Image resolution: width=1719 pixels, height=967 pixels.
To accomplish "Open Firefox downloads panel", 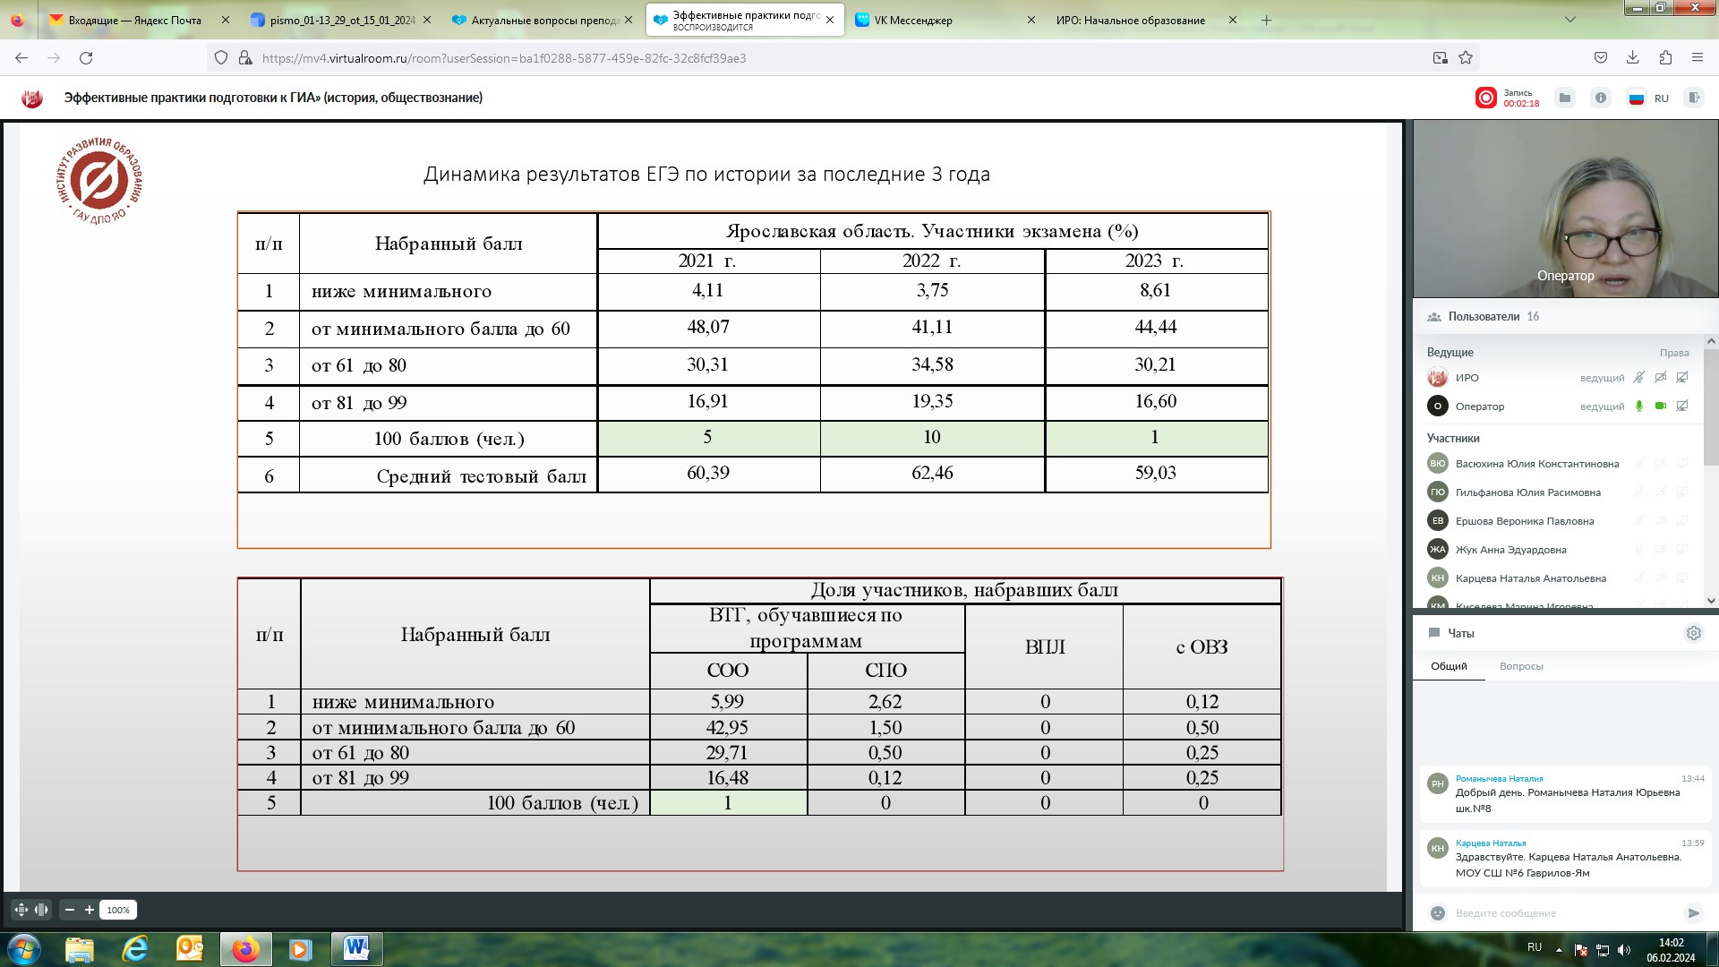I will point(1633,58).
